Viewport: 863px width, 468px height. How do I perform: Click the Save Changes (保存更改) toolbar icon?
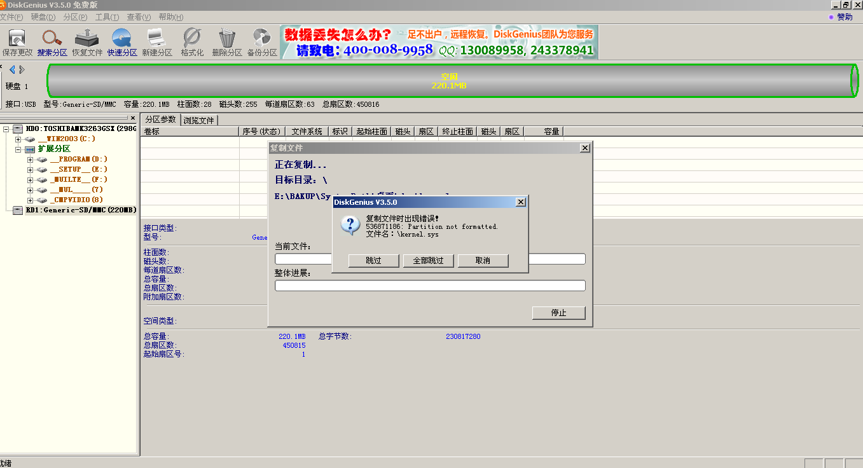click(17, 42)
